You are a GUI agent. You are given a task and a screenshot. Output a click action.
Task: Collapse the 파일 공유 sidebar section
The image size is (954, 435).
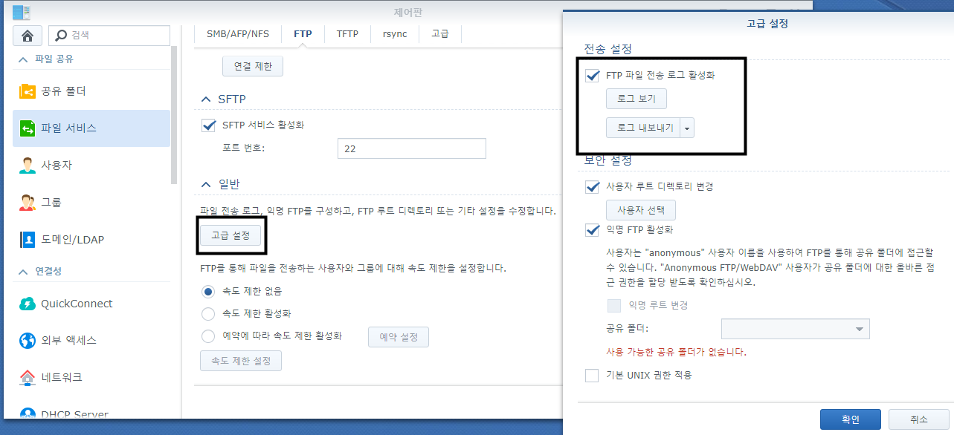[23, 59]
